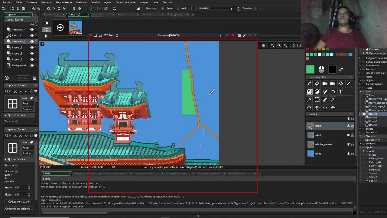387x218 pixels.
Task: Swap primary and secondary colors
Action: tap(341, 69)
